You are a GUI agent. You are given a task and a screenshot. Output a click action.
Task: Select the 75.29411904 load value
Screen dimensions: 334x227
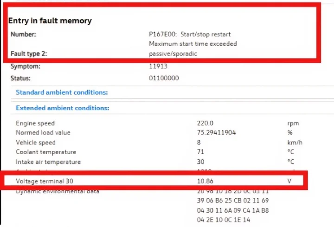tap(217, 133)
